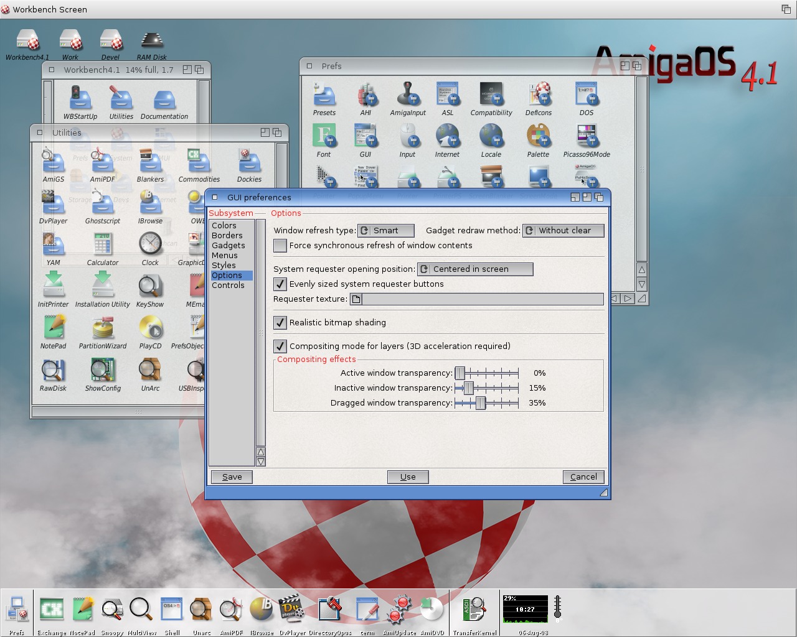Change the Gadget redraw method chooser
Screen dimensions: 797x637
point(563,231)
